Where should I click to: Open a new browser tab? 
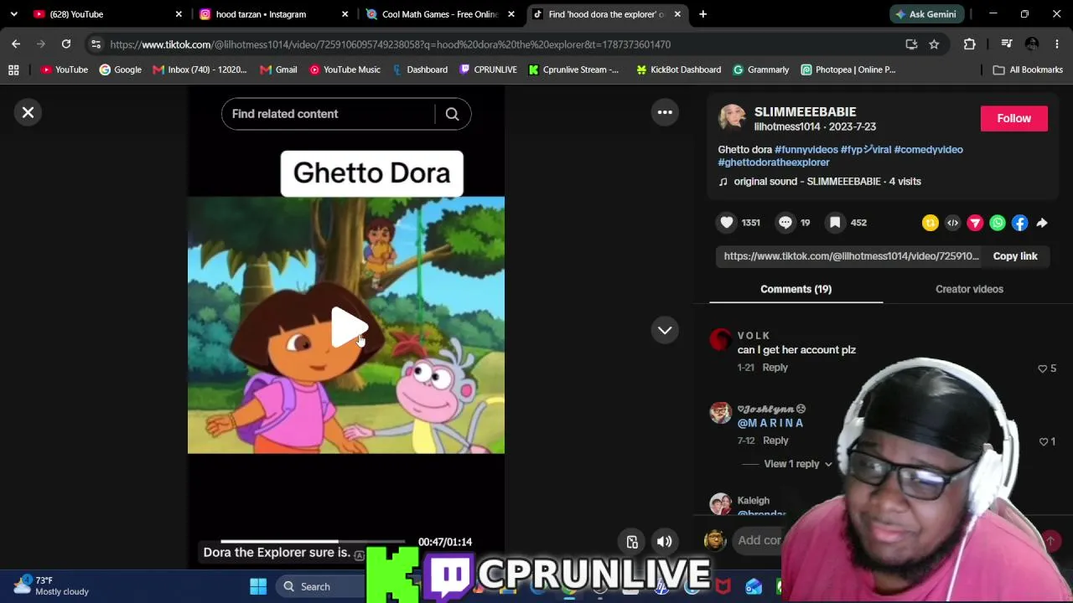click(x=702, y=14)
